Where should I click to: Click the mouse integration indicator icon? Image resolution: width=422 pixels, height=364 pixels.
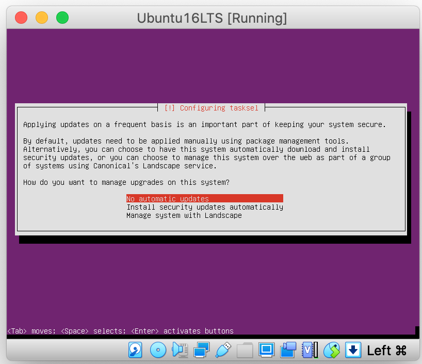(x=332, y=350)
